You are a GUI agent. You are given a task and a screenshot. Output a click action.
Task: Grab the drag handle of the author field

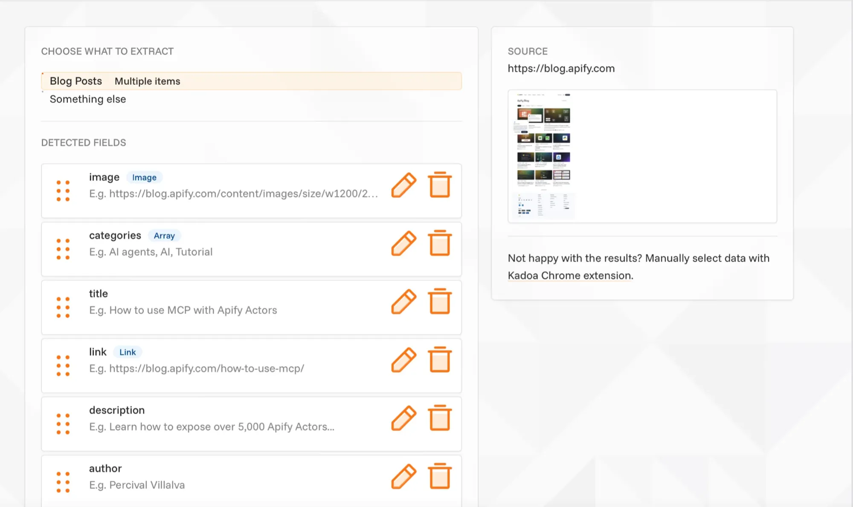coord(63,482)
